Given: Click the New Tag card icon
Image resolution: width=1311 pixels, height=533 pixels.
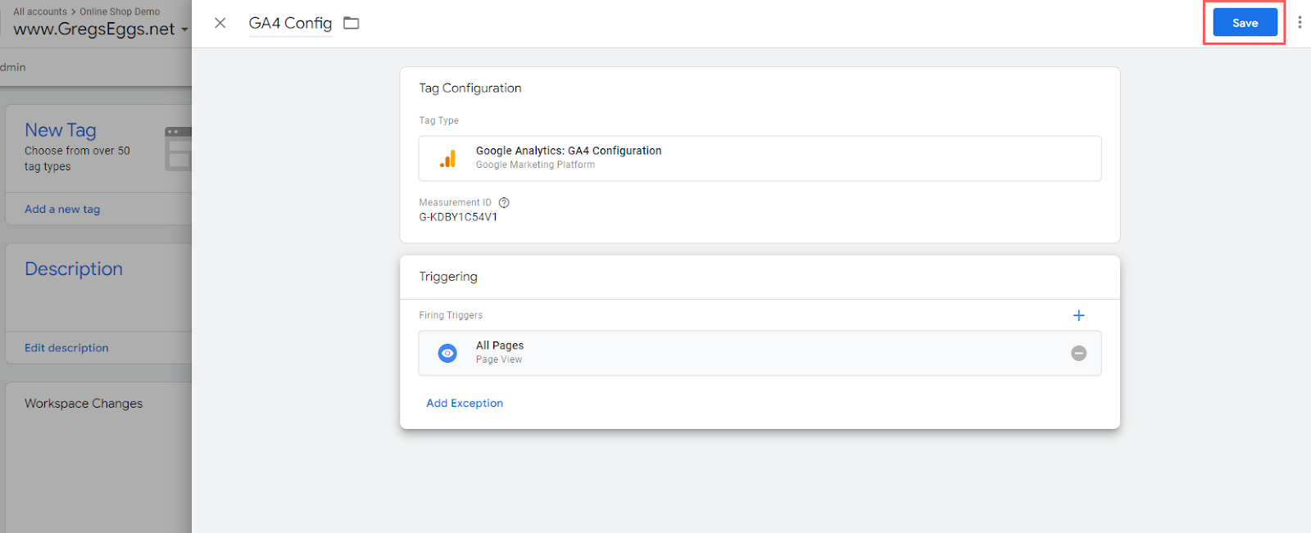Looking at the screenshot, I should click(x=178, y=148).
